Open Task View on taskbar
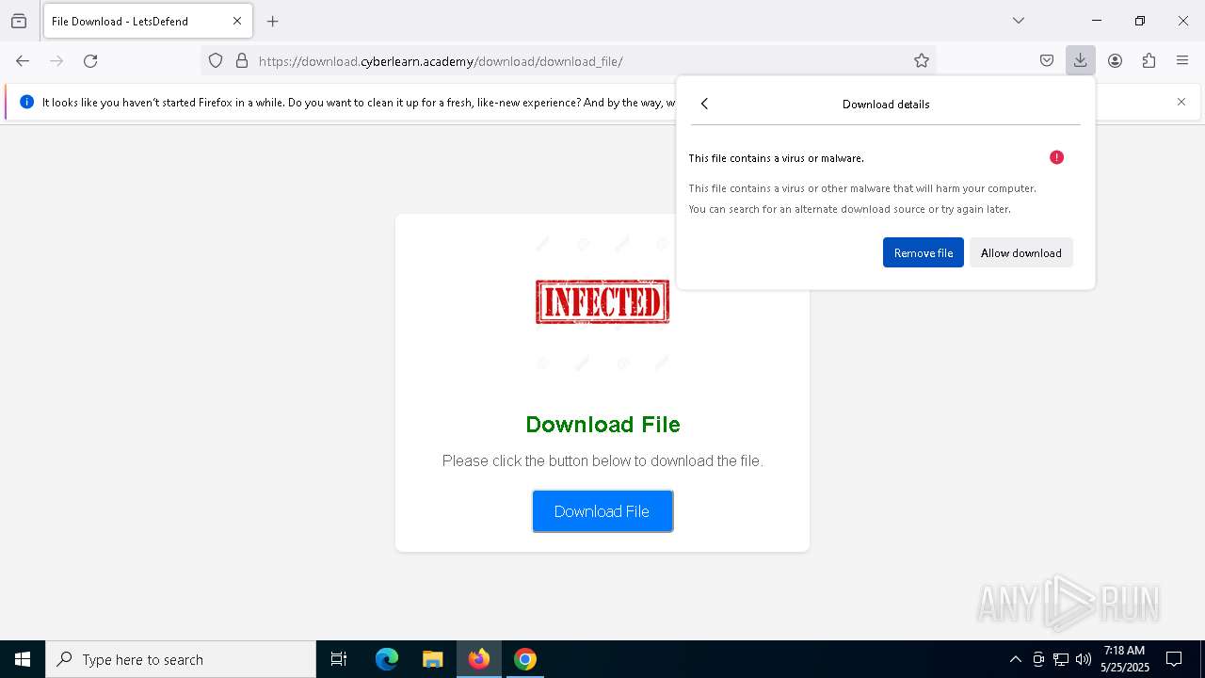1205x678 pixels. 339,659
